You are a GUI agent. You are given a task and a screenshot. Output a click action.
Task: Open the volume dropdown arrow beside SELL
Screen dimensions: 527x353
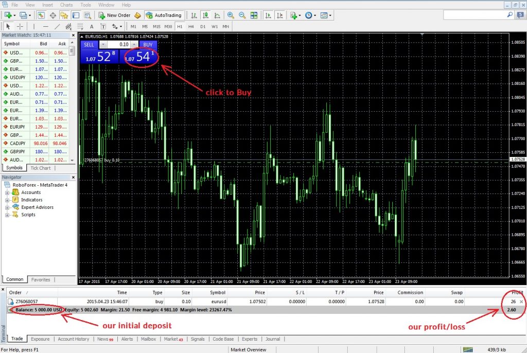[102, 45]
